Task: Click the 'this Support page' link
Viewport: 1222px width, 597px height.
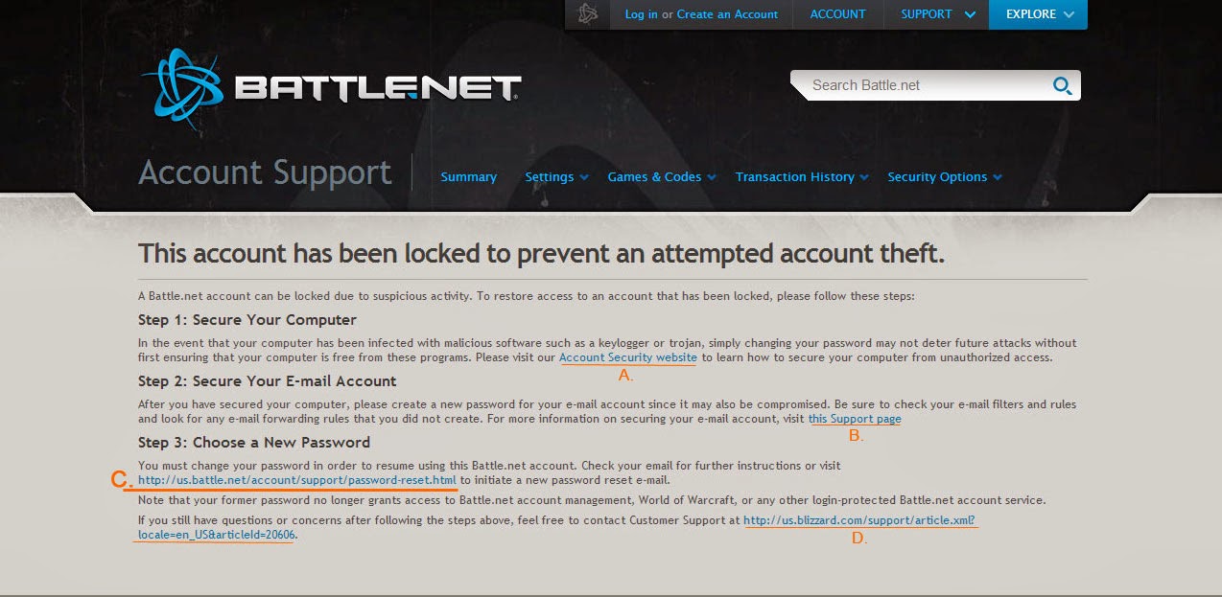Action: (855, 419)
